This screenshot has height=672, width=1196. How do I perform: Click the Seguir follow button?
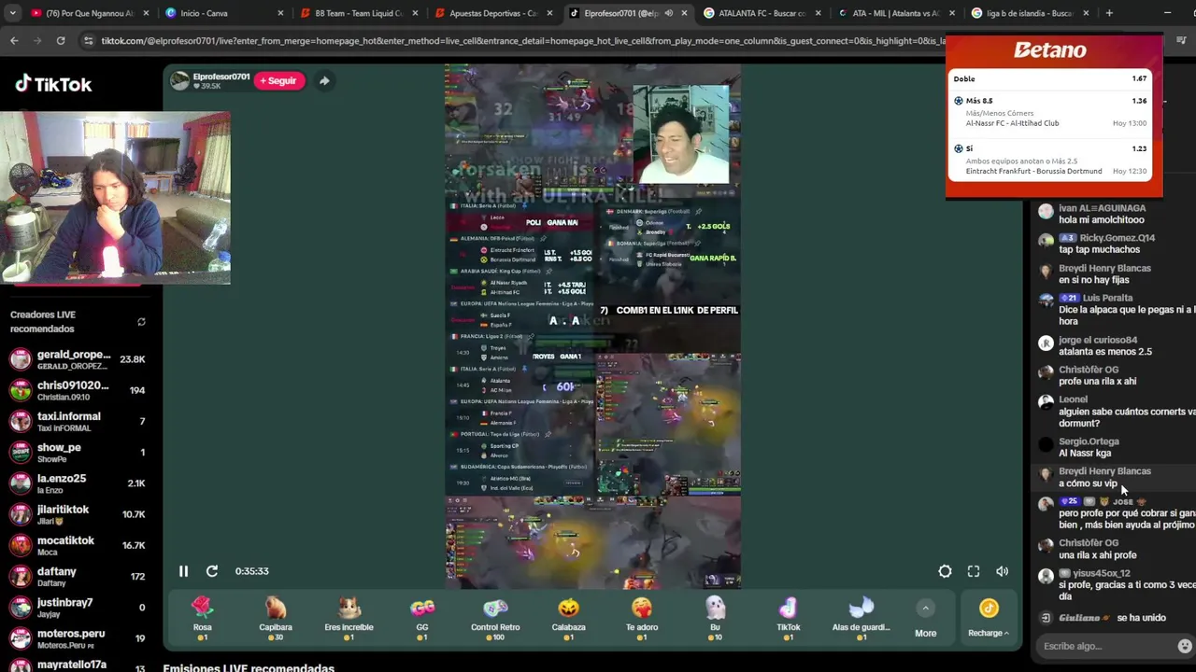tap(278, 81)
